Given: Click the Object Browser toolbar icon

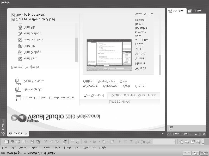Looking at the screenshot, I should (x=193, y=141).
